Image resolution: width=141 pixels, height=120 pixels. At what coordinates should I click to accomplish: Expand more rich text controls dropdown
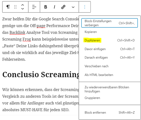[73, 7]
